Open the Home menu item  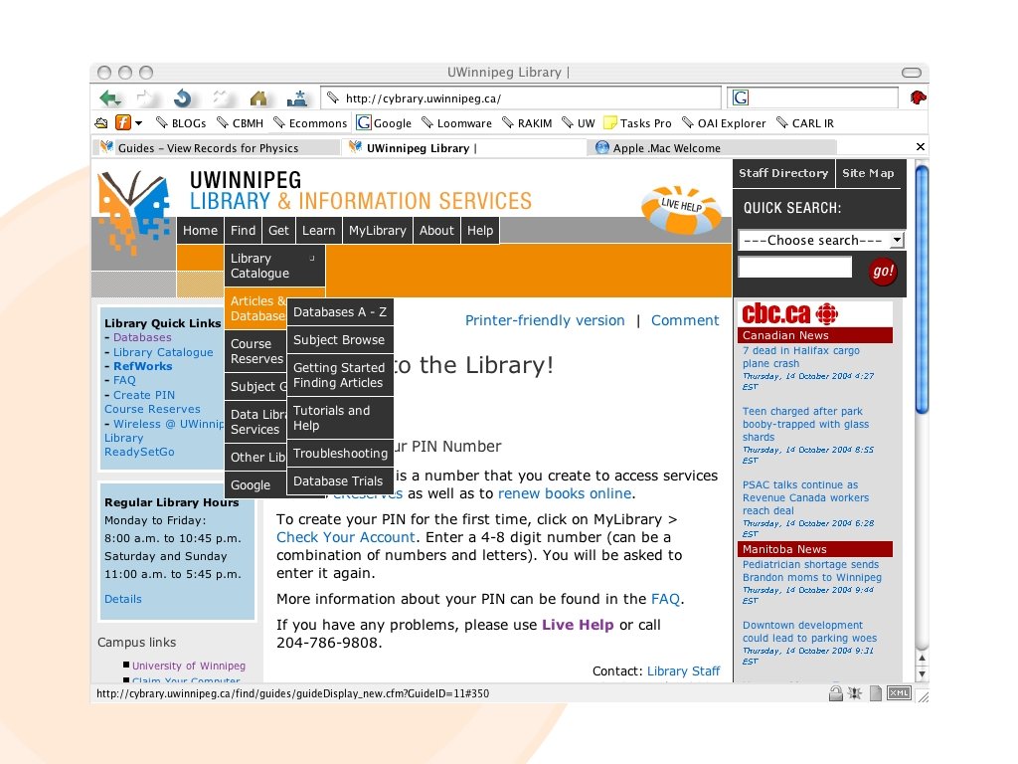coord(200,231)
